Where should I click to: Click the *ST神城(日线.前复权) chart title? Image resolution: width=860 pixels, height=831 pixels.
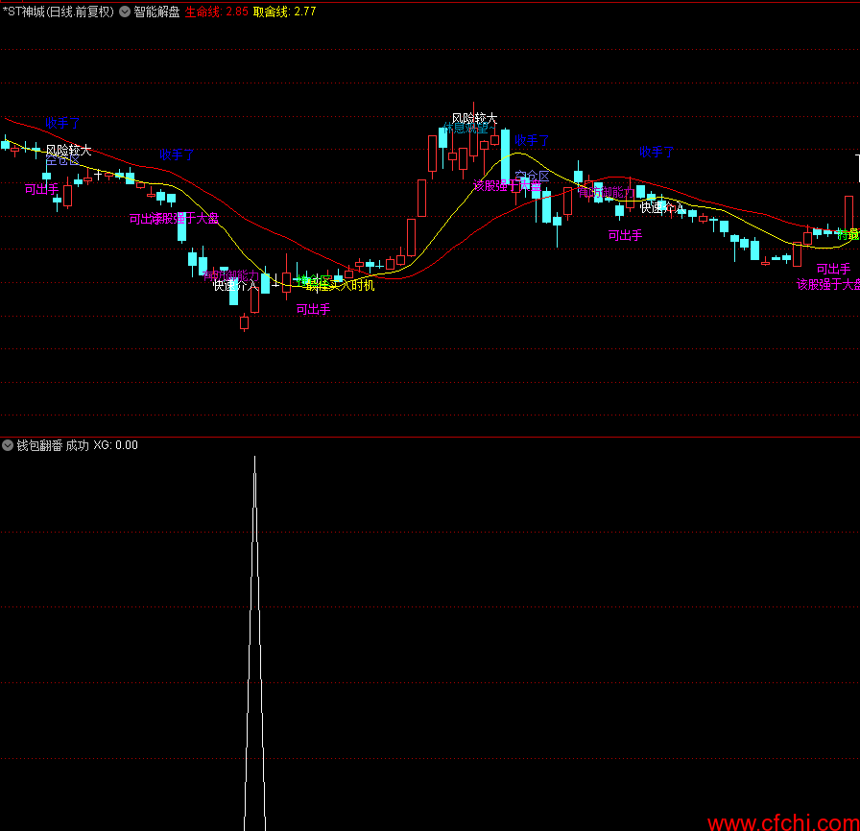point(59,12)
